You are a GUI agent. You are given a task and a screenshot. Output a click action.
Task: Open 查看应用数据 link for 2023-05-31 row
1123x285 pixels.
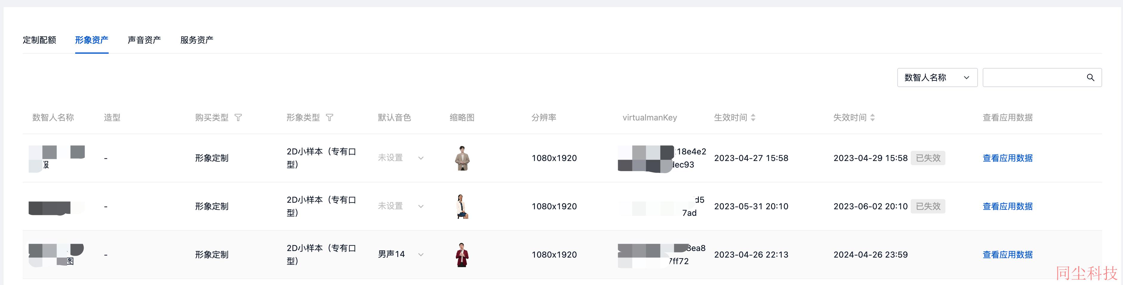pos(1007,206)
